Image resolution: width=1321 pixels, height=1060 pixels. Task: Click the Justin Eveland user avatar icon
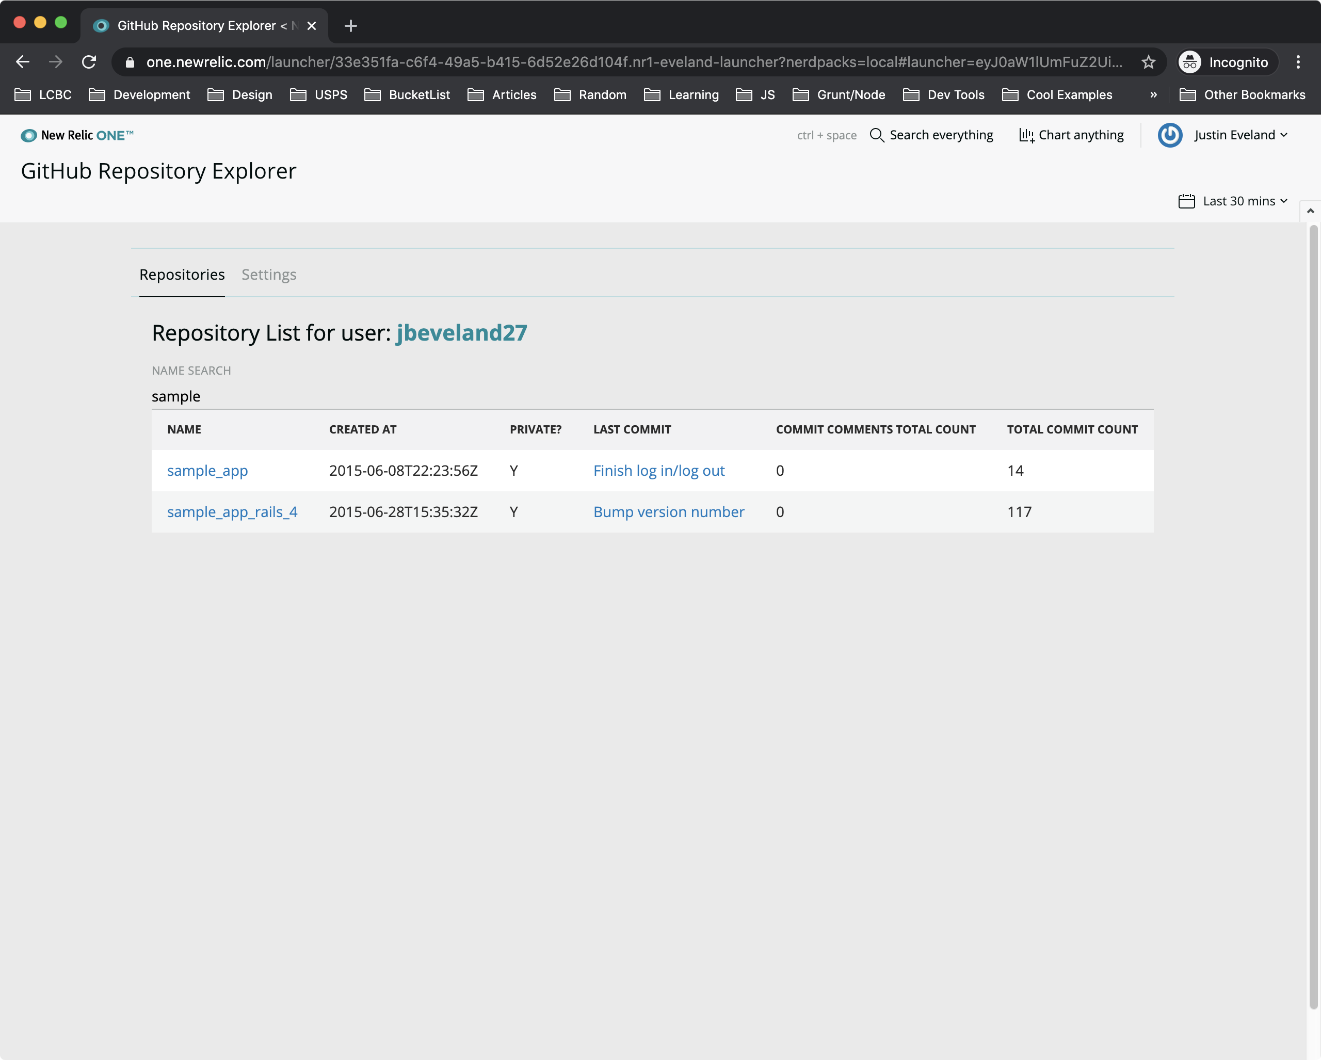(x=1169, y=135)
